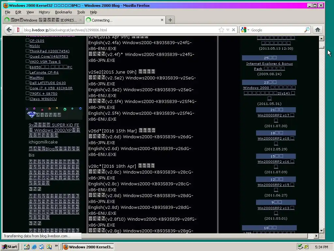
Task: Click the first Quick Launch notepad icon
Action: click(x=27, y=247)
